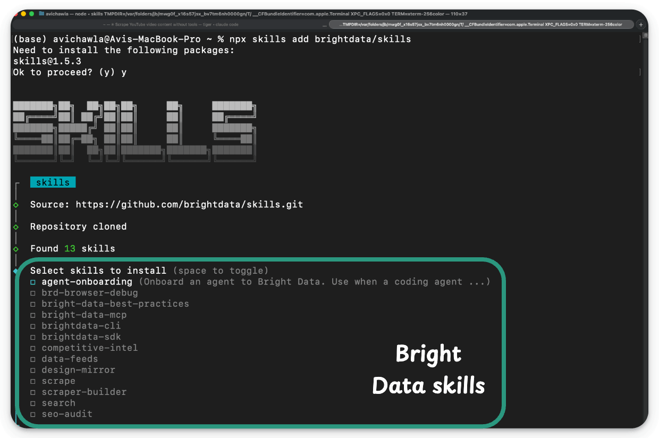
Task: Select the bright-data-mcp checkbox
Action: click(33, 315)
